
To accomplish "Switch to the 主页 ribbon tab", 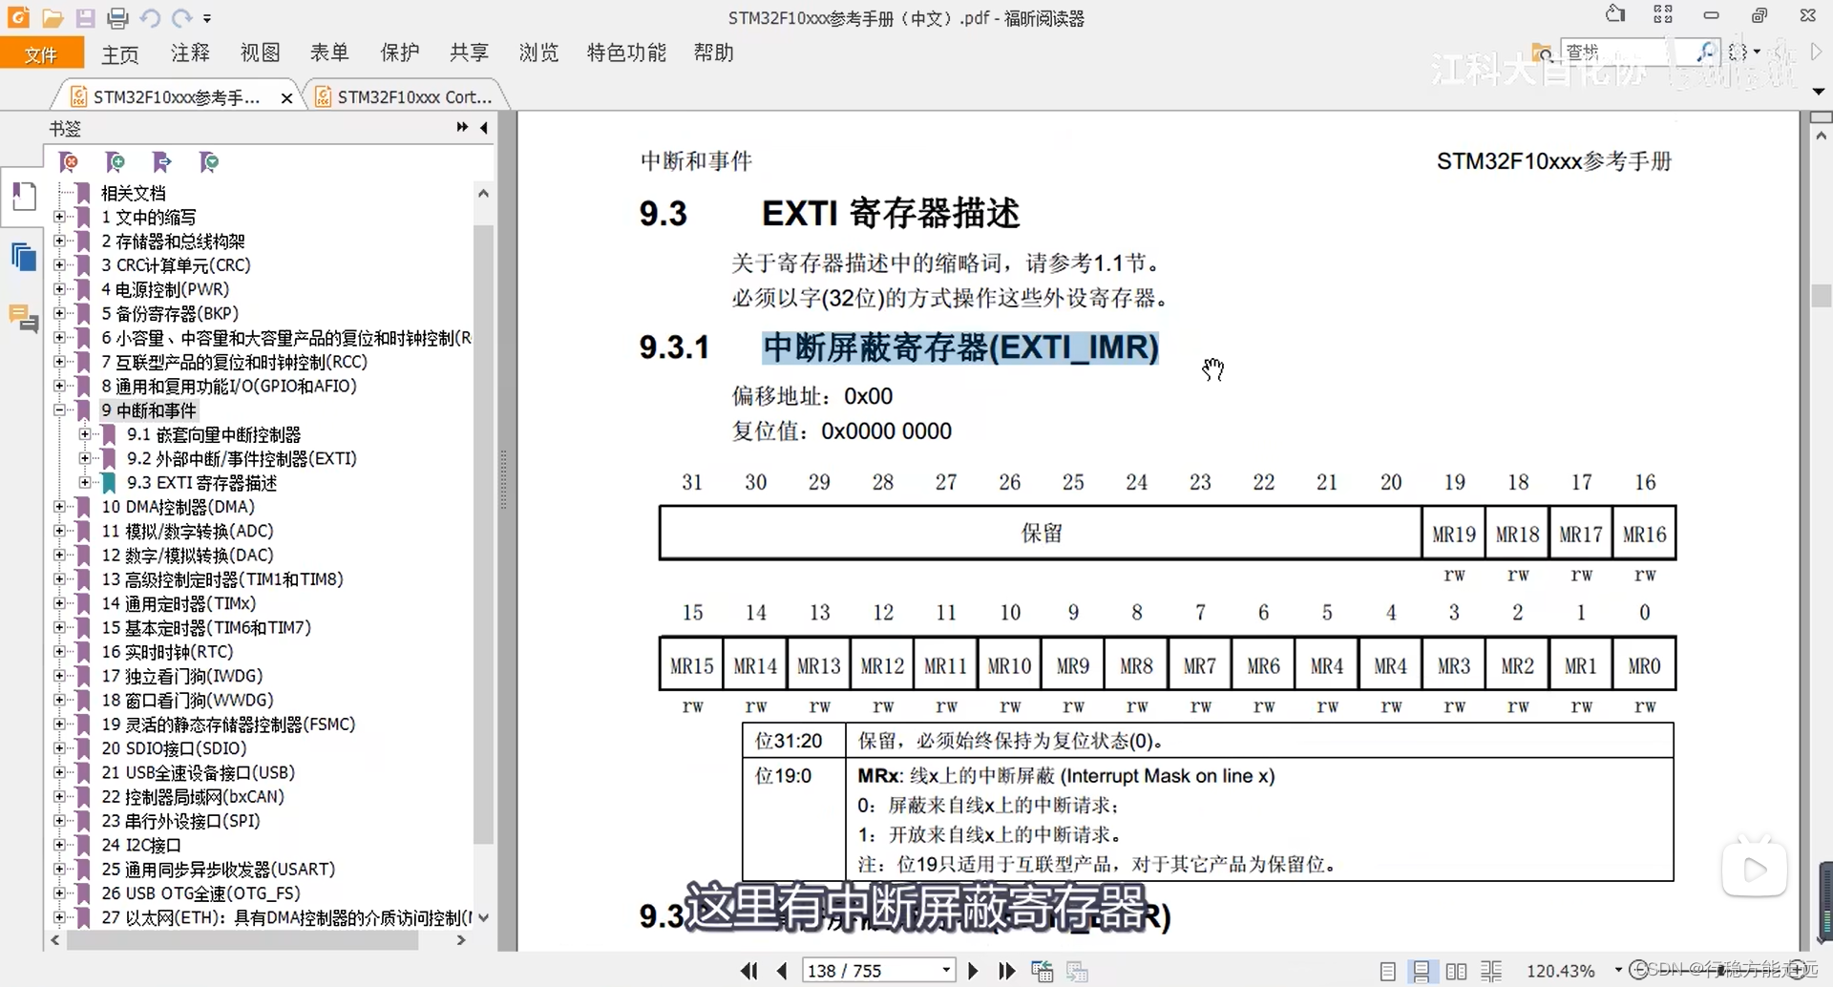I will [x=120, y=53].
